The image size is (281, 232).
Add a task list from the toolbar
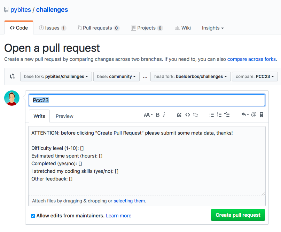(227, 115)
